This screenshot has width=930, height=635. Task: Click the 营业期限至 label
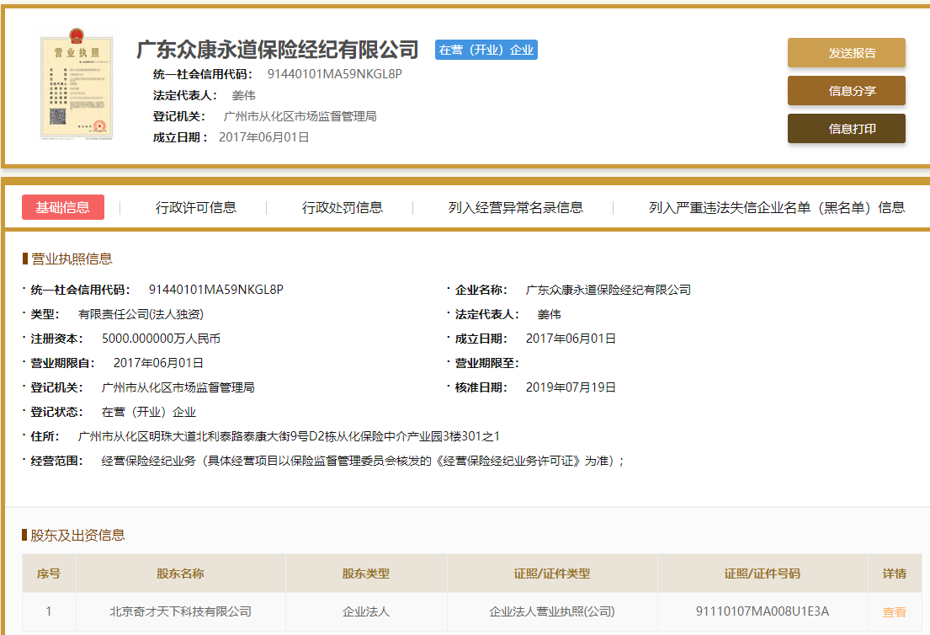[487, 363]
